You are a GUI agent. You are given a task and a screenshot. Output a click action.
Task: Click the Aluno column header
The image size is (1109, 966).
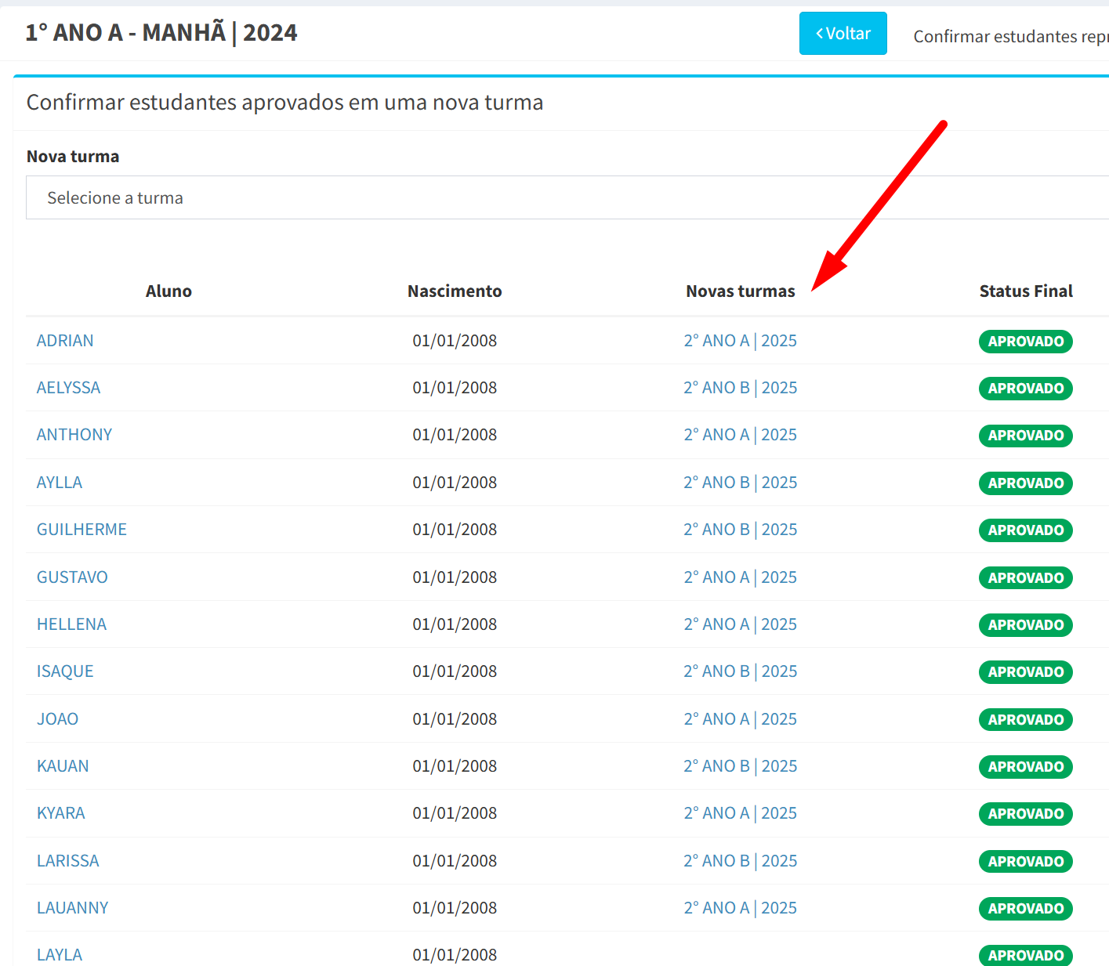[x=169, y=291]
